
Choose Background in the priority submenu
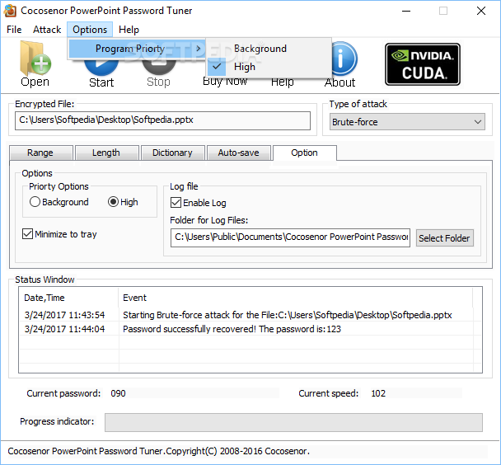(x=269, y=49)
